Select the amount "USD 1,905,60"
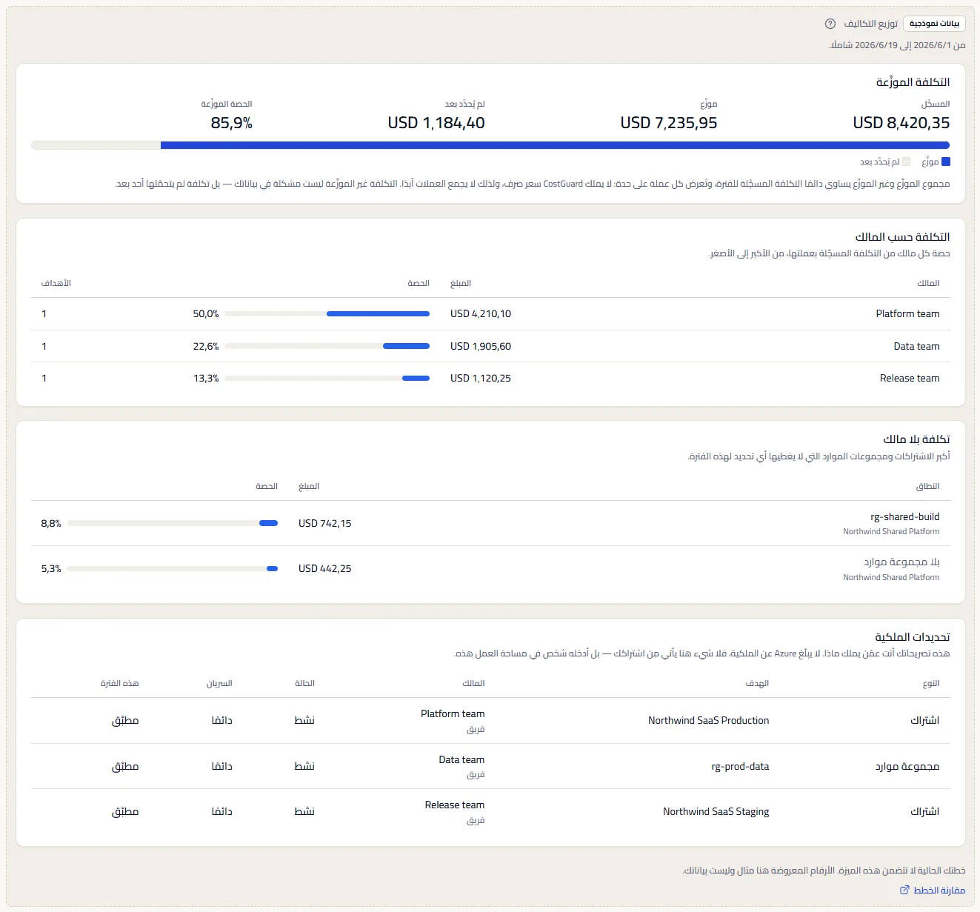Viewport: 980px width, 912px height. [x=481, y=346]
